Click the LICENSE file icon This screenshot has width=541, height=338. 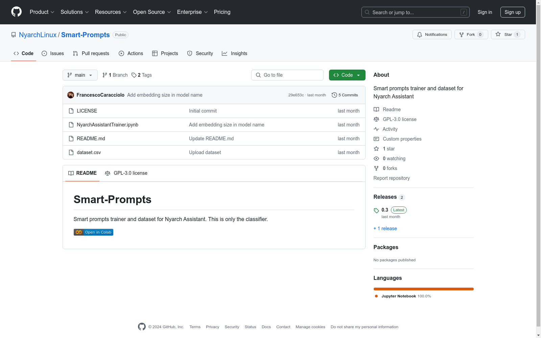coord(71,111)
